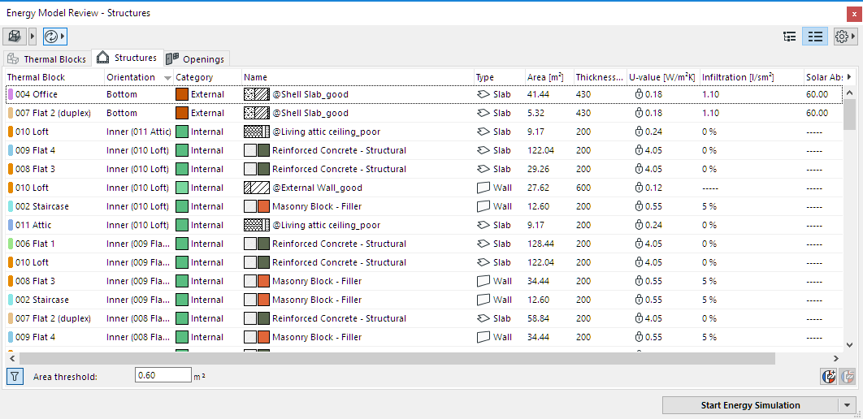Click Reinforced Concrete icon in 010 Loft 122.04 row
863x419 pixels.
coord(257,263)
